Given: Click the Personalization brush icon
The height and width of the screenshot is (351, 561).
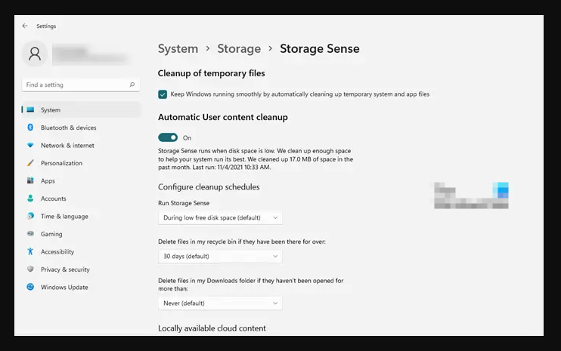Looking at the screenshot, I should click(30, 163).
